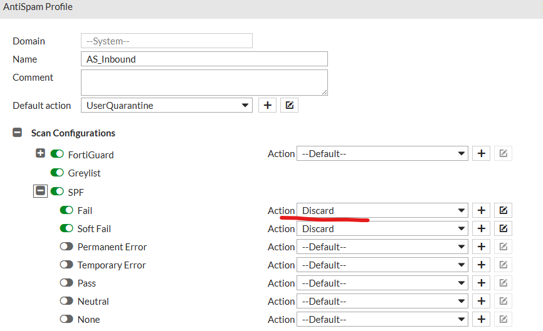Add new action for Temporary Error

pyautogui.click(x=482, y=265)
